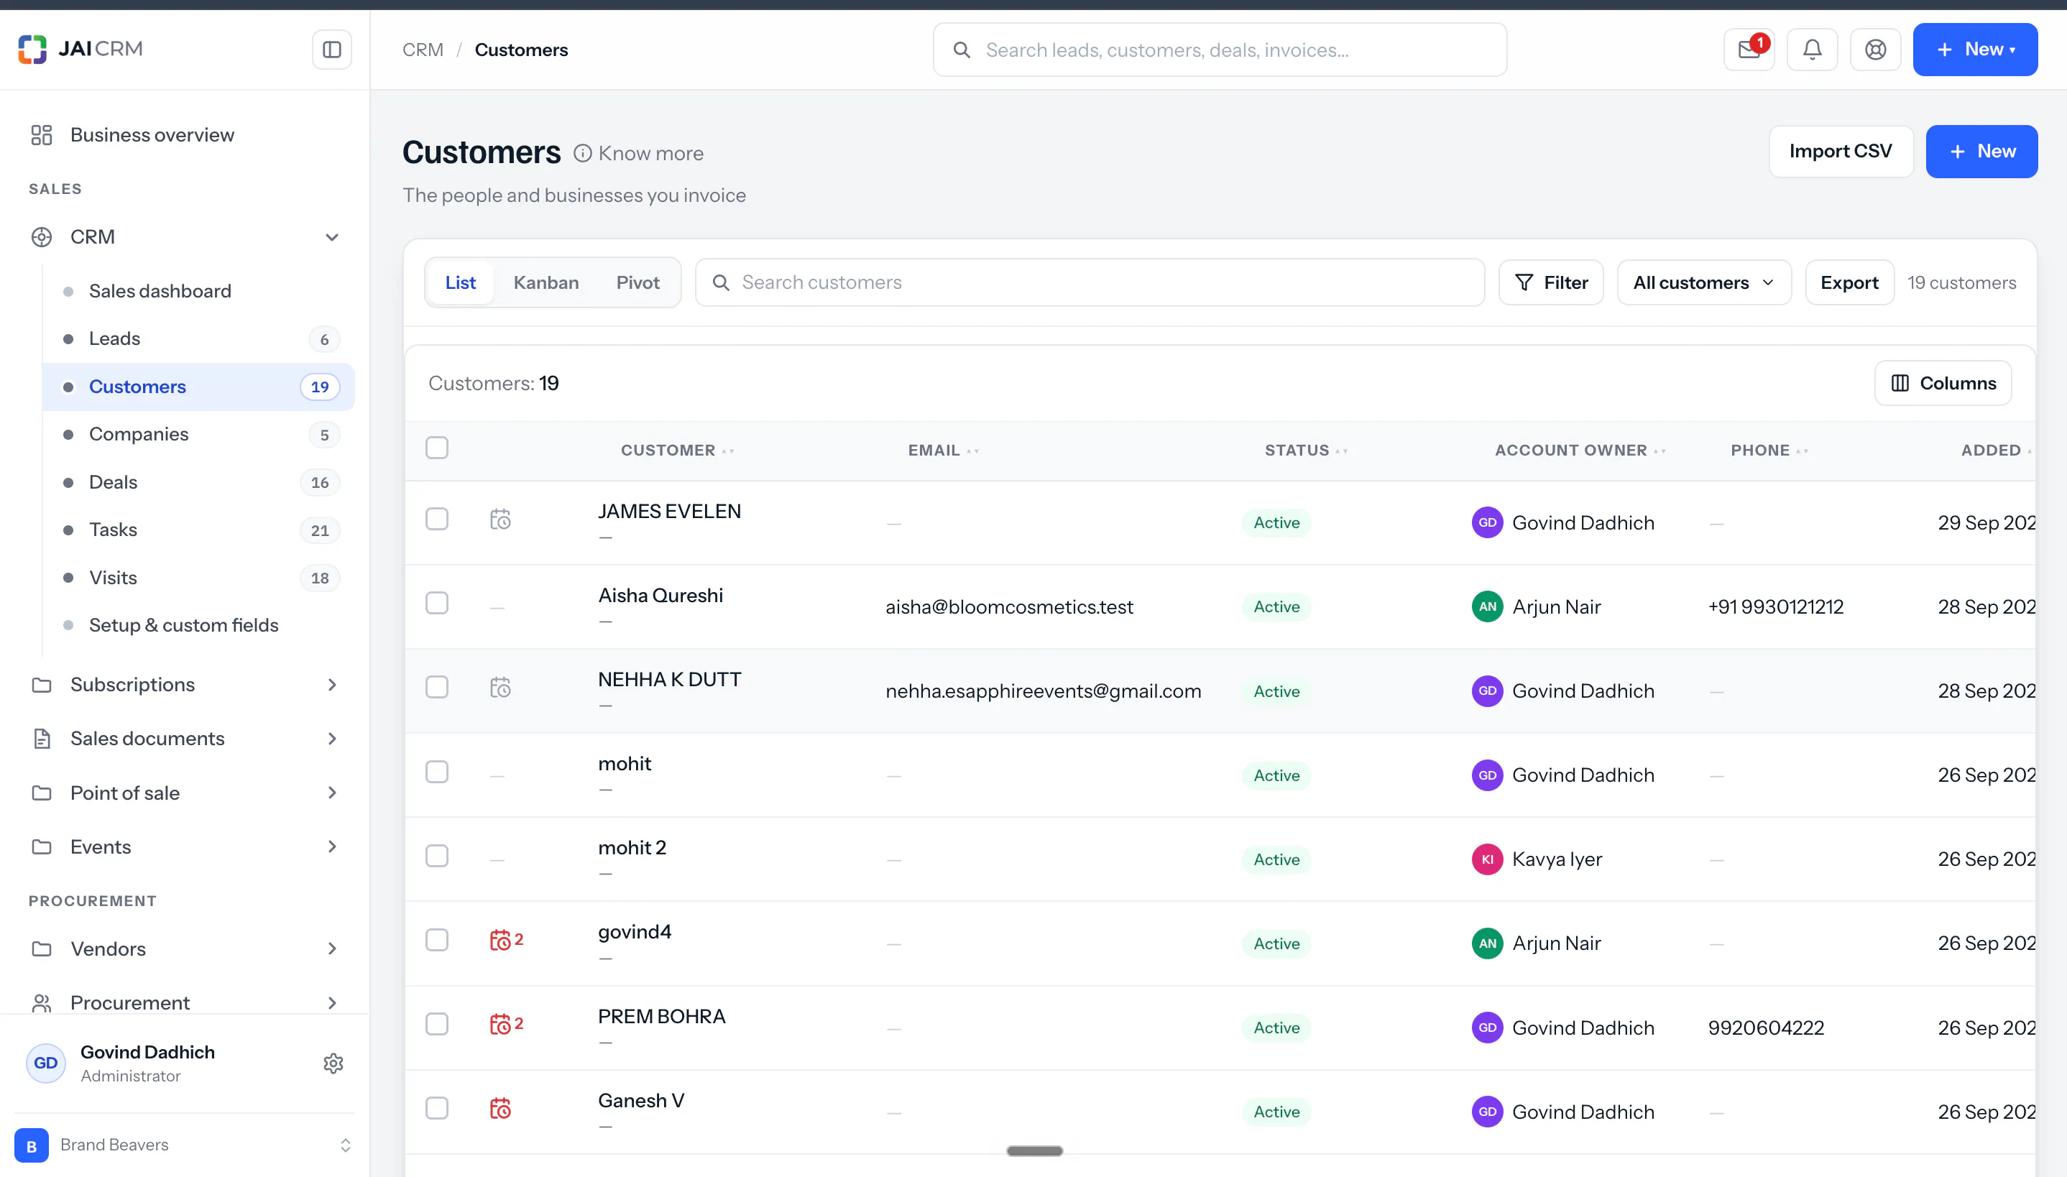This screenshot has width=2067, height=1177.
Task: Switch to the Pivot view tab
Action: [637, 283]
